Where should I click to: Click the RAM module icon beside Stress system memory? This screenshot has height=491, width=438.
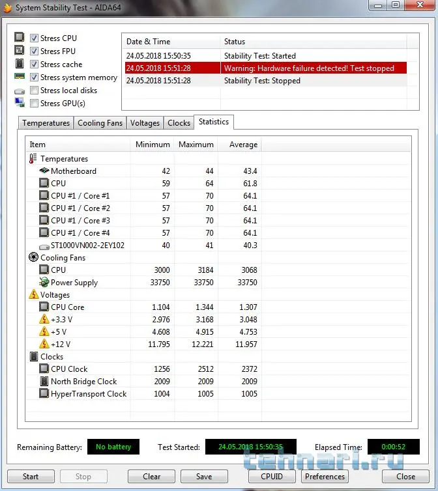pos(20,76)
